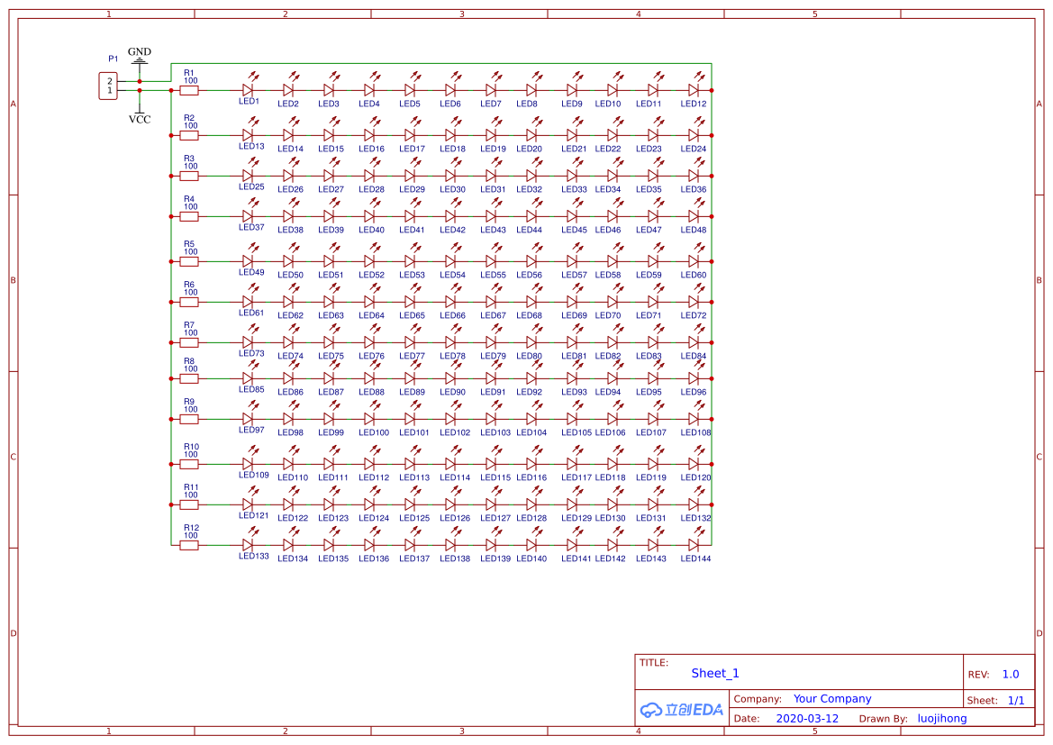Select the R3 resistor symbol
The height and width of the screenshot is (745, 1053).
coord(189,176)
